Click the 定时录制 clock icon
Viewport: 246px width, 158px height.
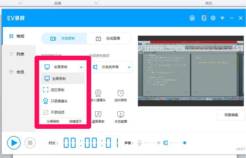pos(120,93)
